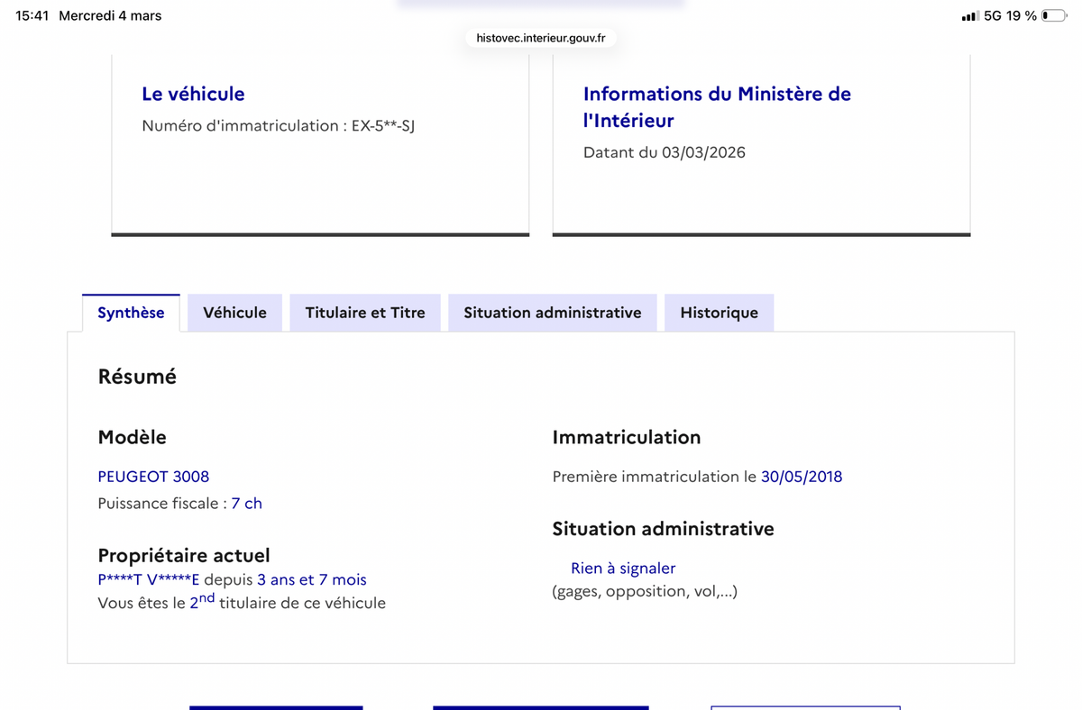Click the 'Le véhicule' card heading

tap(193, 94)
